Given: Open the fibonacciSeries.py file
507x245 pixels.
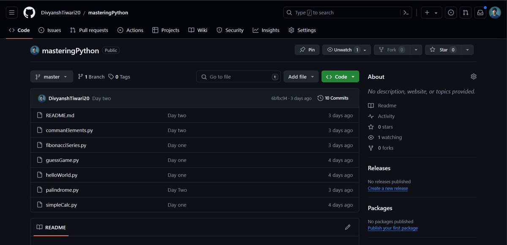Looking at the screenshot, I should point(66,145).
